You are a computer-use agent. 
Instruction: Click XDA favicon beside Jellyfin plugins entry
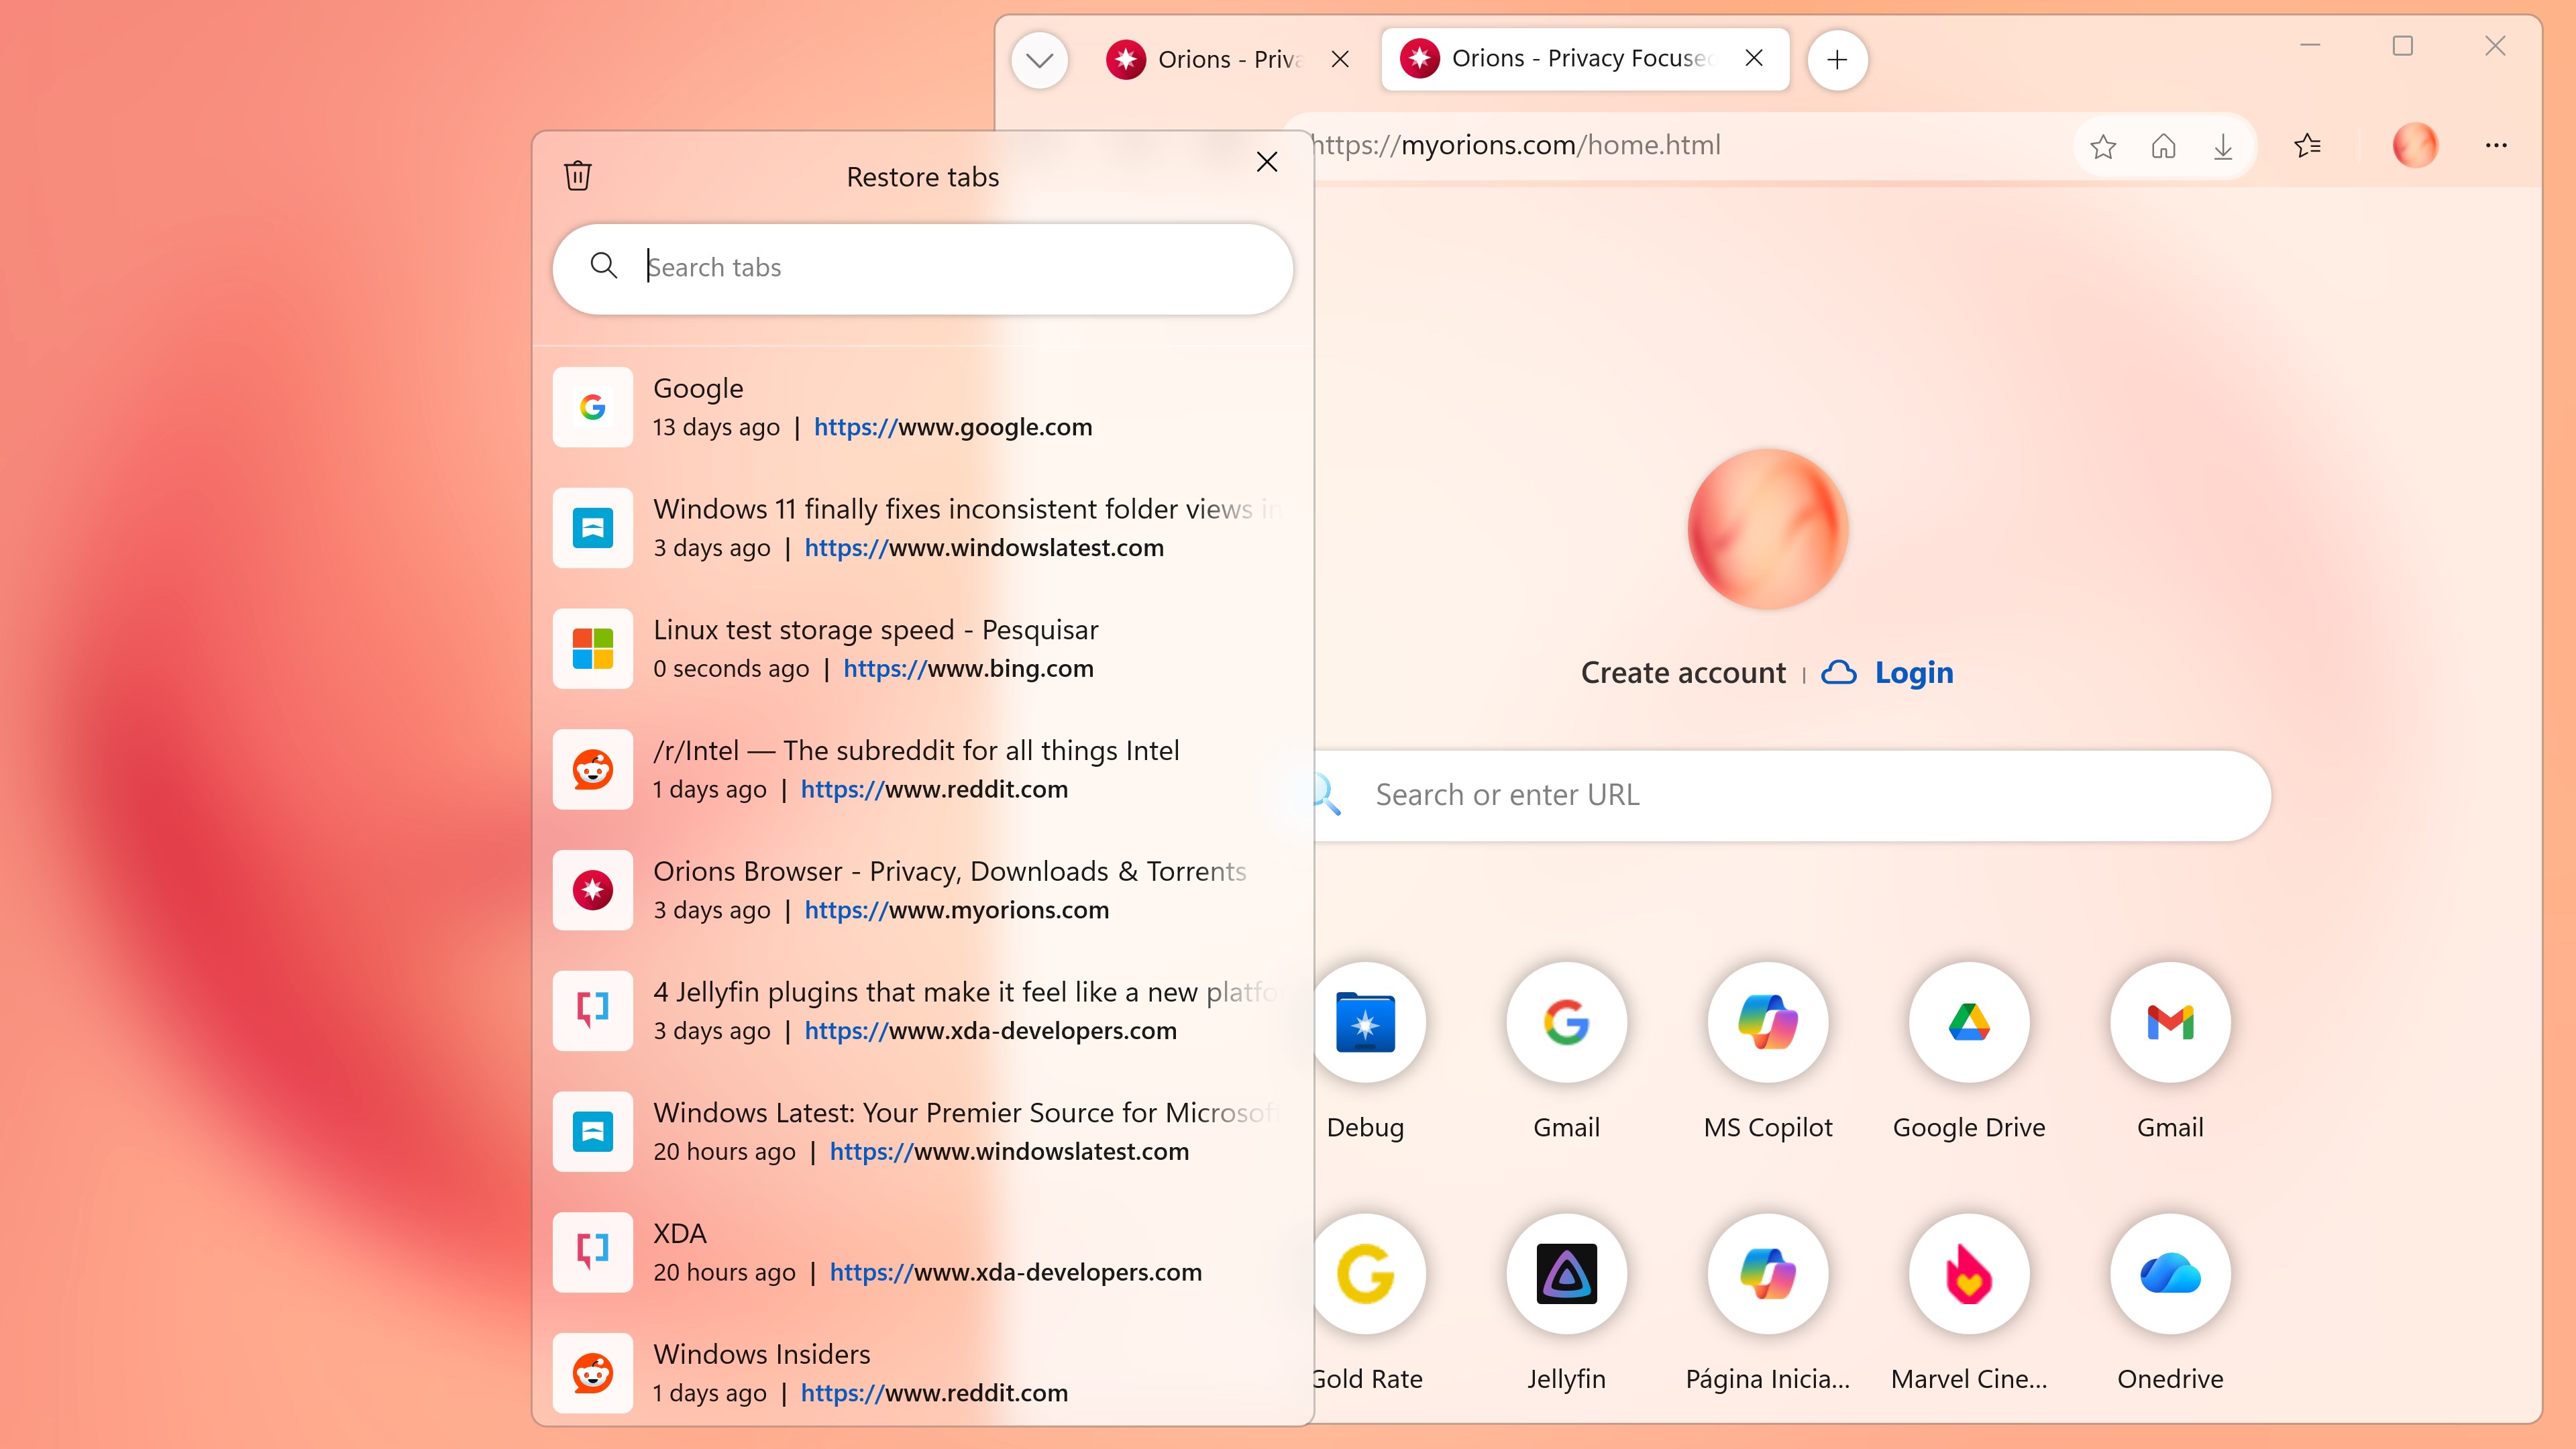[x=593, y=1011]
